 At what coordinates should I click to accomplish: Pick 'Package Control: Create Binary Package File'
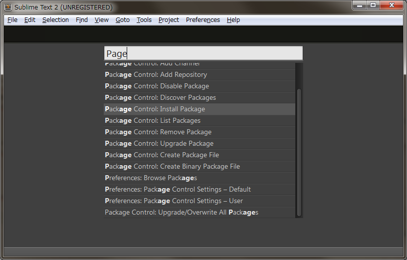(200, 166)
